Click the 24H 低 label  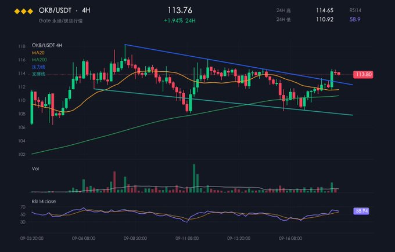[283, 20]
